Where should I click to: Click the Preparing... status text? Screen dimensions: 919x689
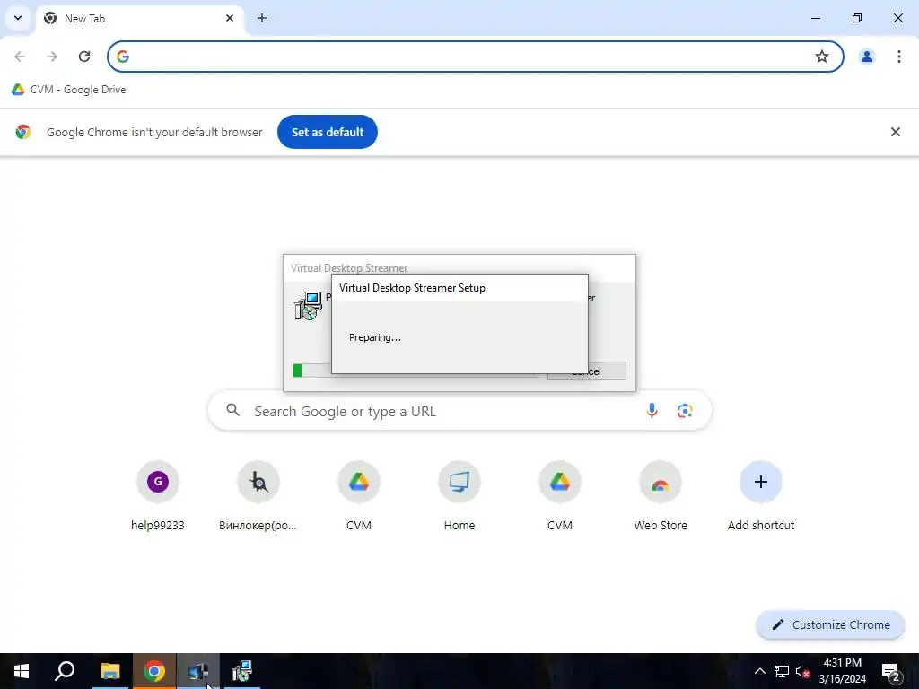tap(375, 337)
